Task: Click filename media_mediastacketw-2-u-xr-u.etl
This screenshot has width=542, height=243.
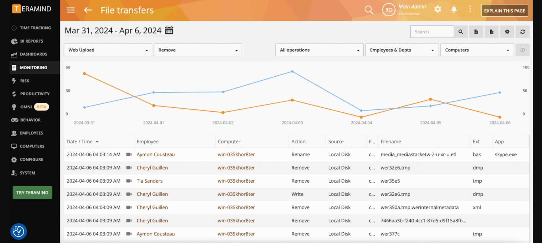Action: click(x=418, y=154)
